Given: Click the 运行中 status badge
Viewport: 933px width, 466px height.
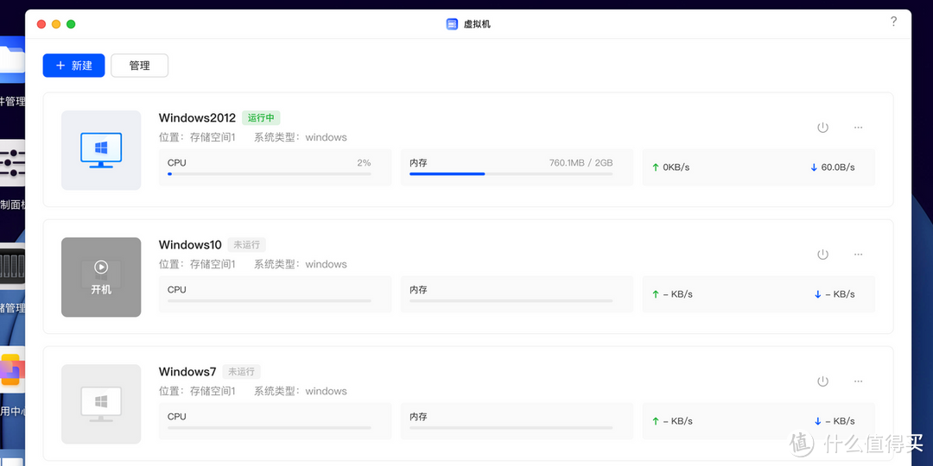Looking at the screenshot, I should tap(261, 117).
